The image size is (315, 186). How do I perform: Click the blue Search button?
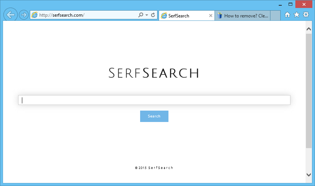pos(154,116)
